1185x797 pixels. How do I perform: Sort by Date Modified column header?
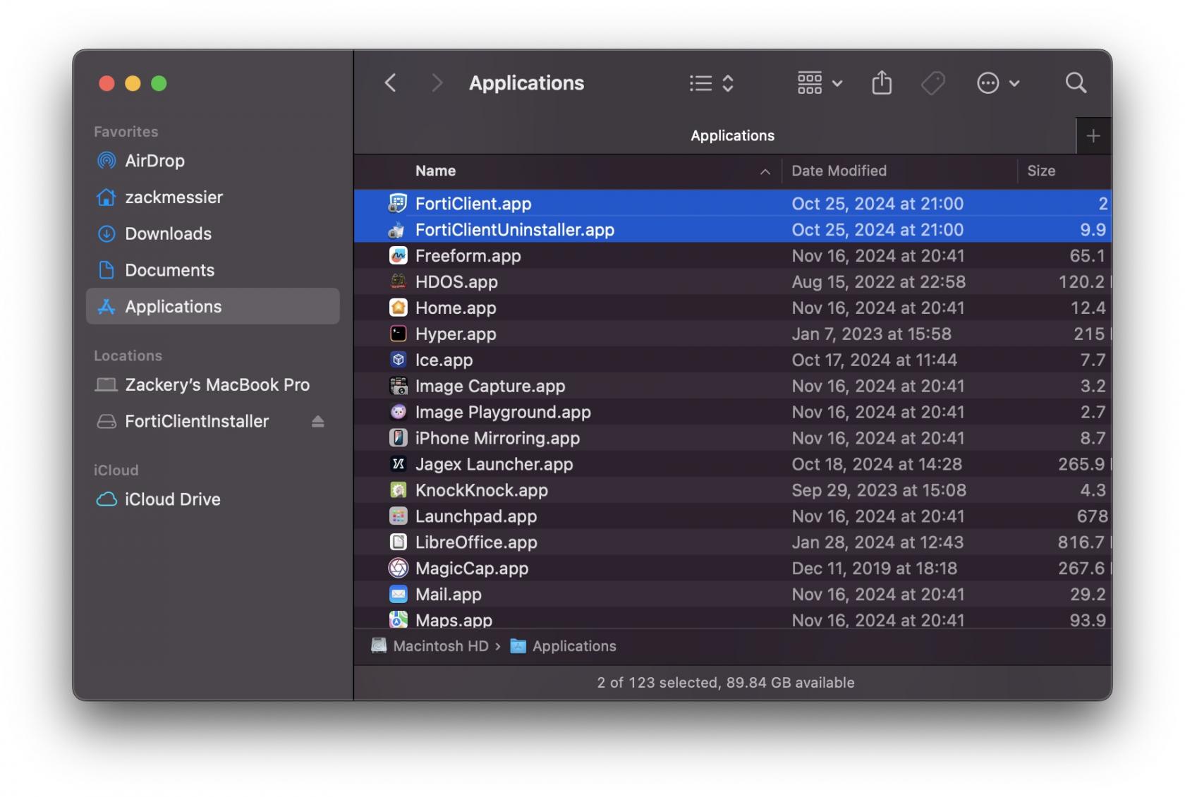coord(839,171)
